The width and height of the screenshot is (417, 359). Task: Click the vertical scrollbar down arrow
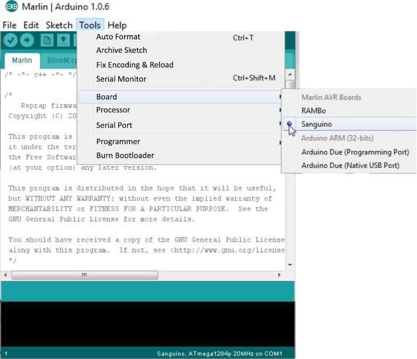[x=289, y=265]
